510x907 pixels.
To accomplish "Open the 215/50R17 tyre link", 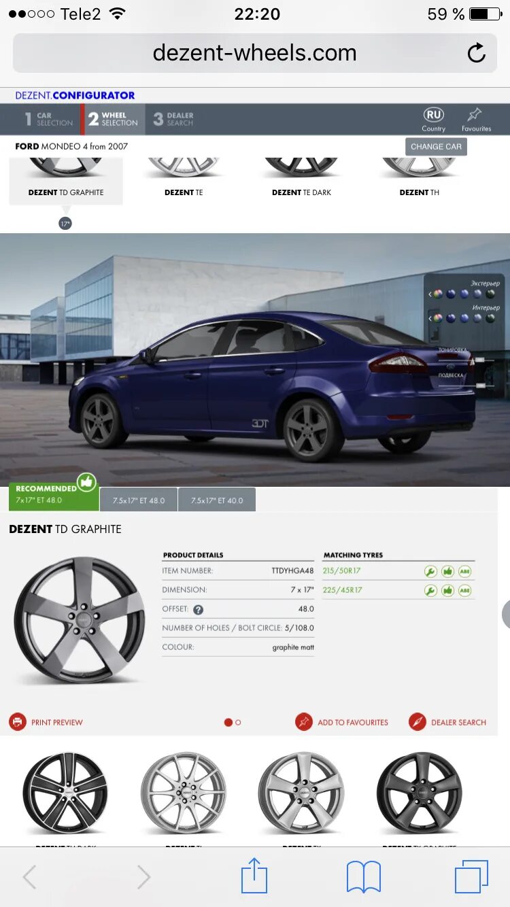I will (x=343, y=571).
